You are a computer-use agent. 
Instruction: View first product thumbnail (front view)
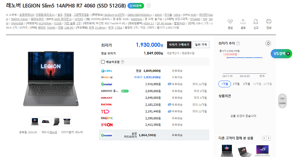[35, 121]
